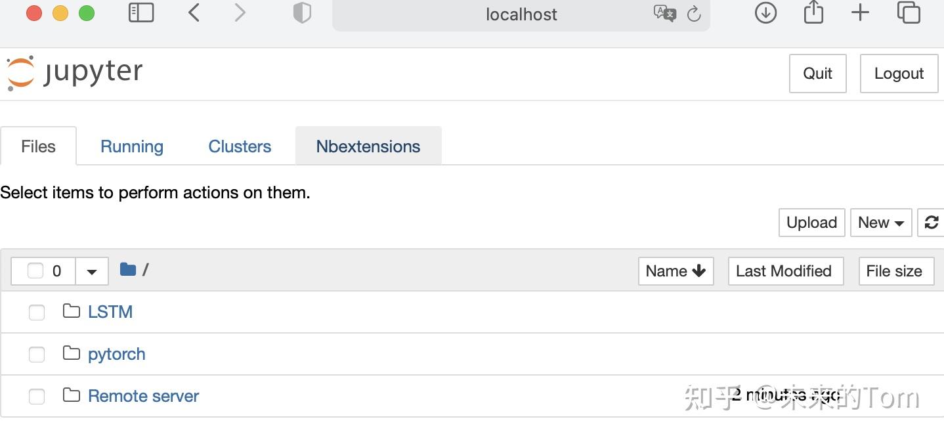Screen dimensions: 944x436
Task: Click the localhost address bar
Action: pos(521,14)
